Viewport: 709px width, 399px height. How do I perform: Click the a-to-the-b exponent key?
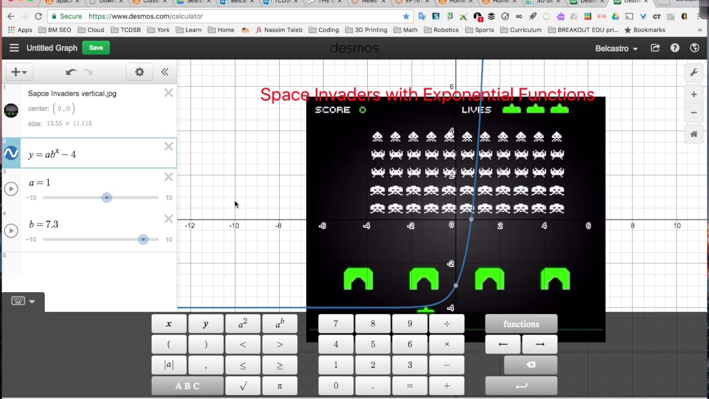coord(280,324)
